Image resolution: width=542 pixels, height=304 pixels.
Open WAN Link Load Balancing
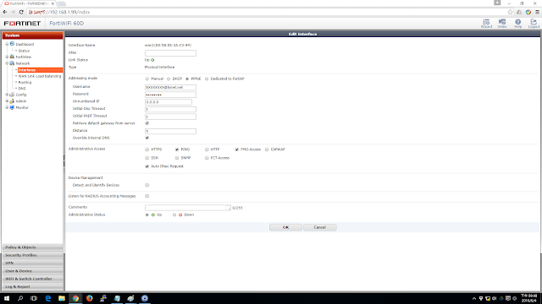point(40,76)
